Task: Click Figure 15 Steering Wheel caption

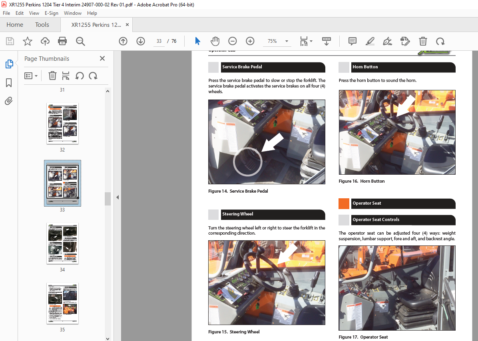Action: click(x=234, y=332)
